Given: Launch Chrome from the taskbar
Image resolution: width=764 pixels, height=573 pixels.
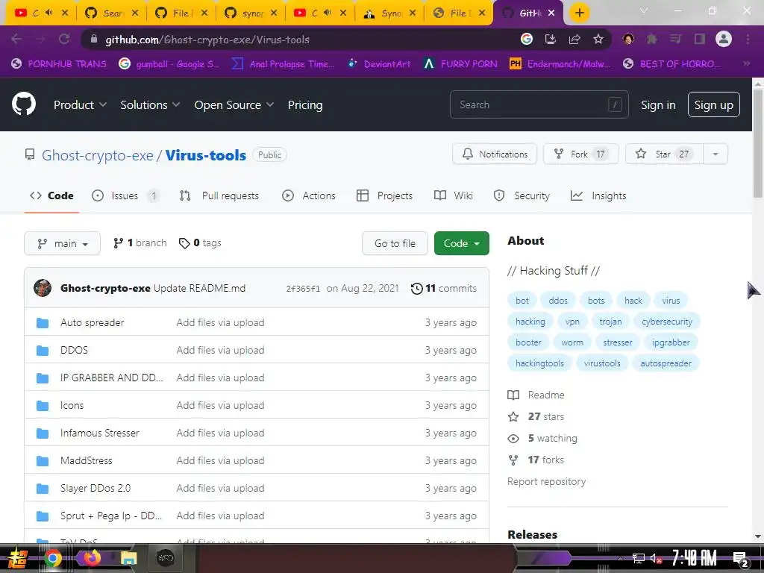Looking at the screenshot, I should pos(53,558).
